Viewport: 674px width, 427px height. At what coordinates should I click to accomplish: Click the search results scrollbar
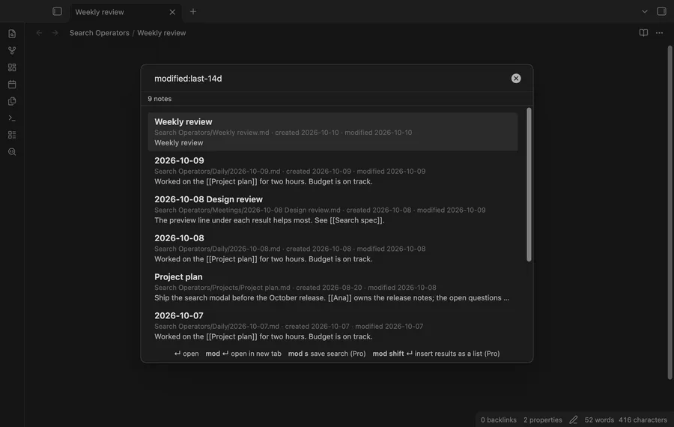529,184
